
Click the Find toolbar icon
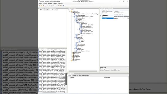click(56, 6)
